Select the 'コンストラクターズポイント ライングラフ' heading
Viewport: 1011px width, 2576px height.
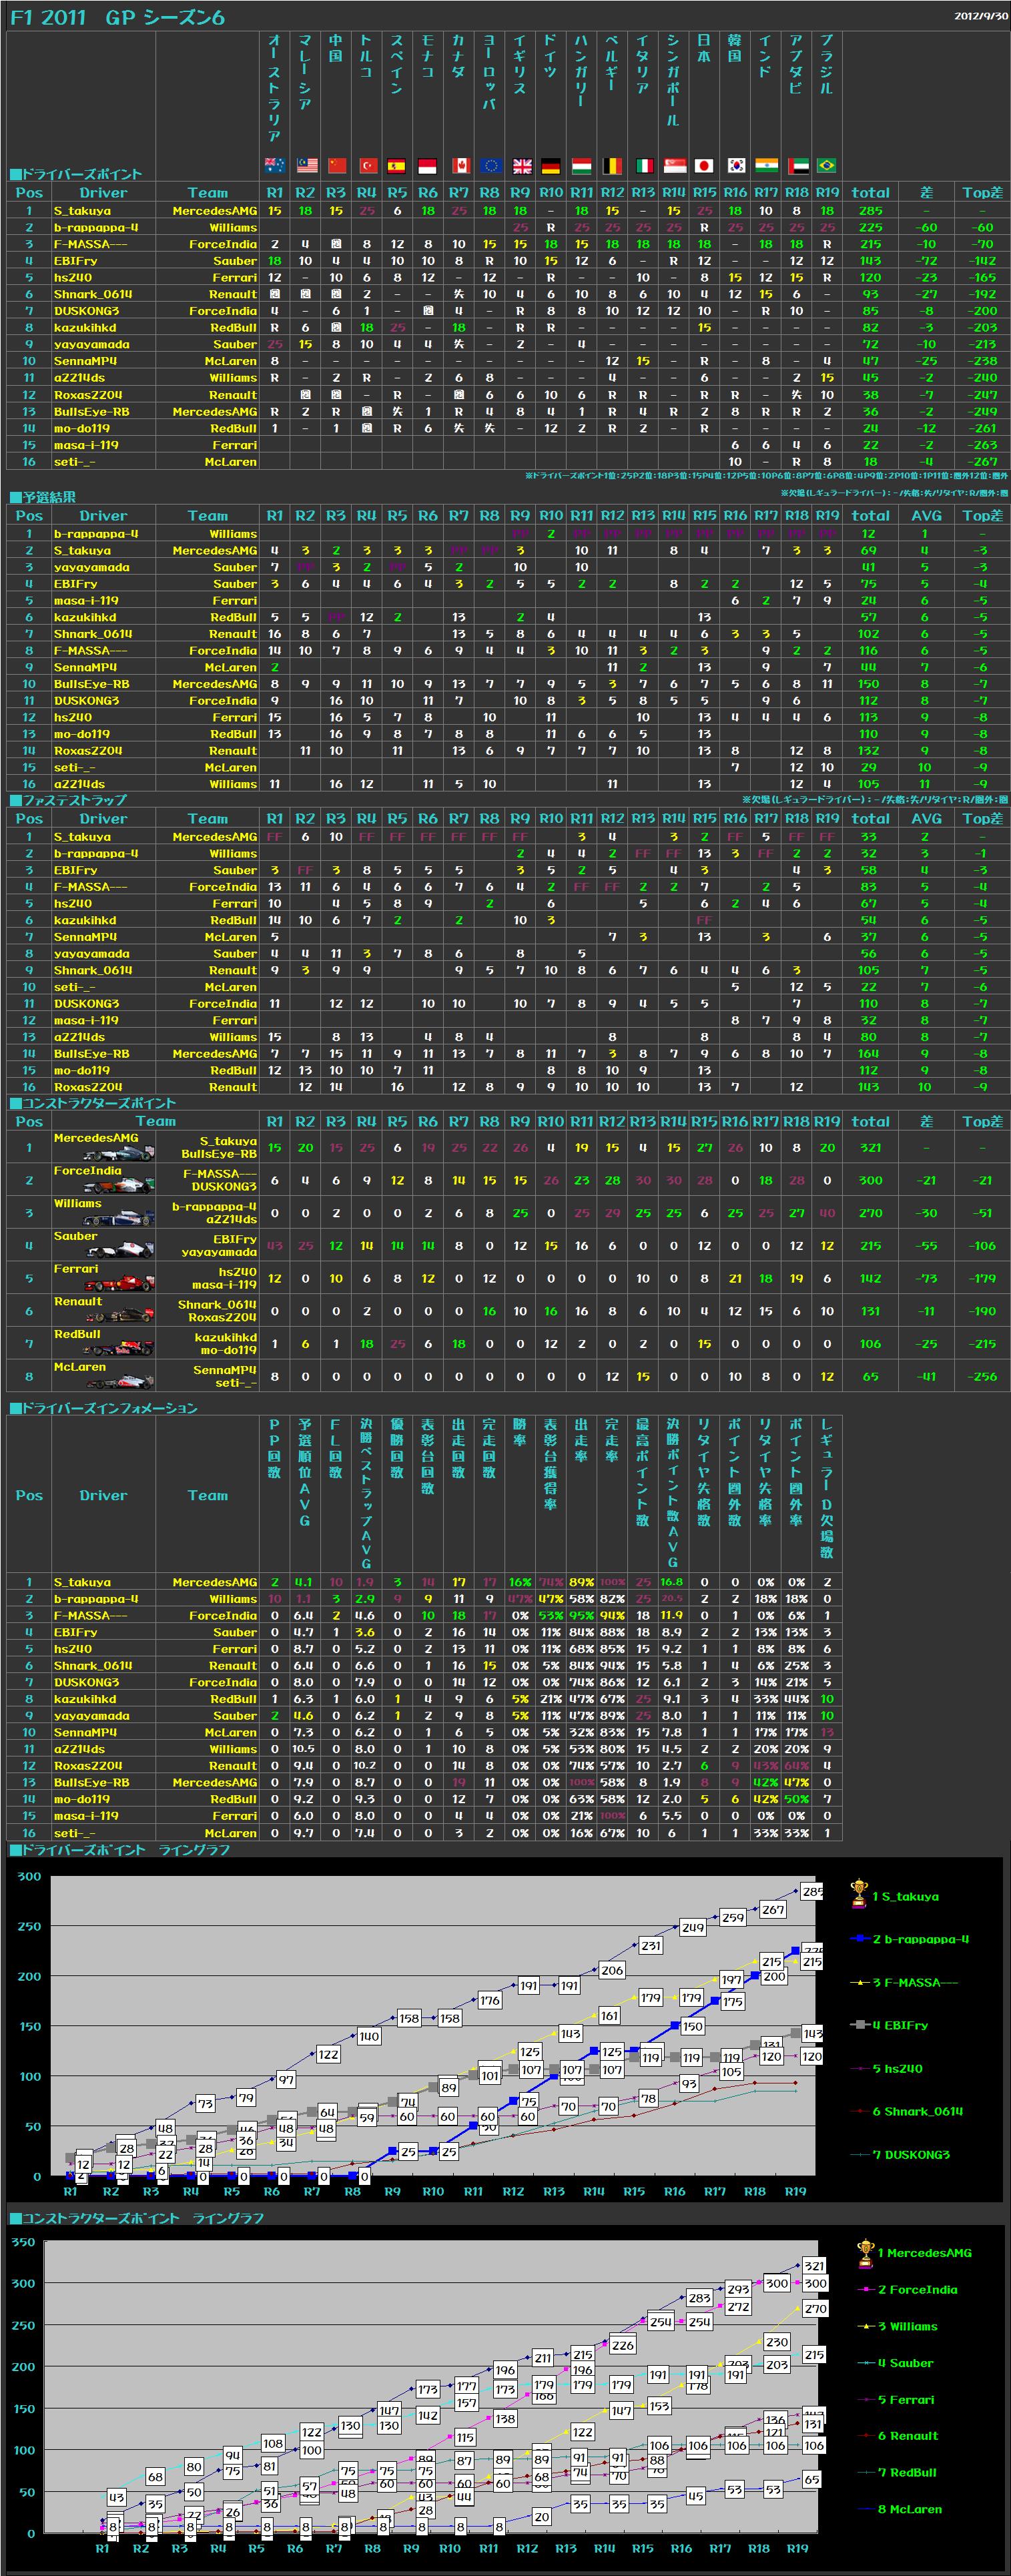click(137, 2218)
